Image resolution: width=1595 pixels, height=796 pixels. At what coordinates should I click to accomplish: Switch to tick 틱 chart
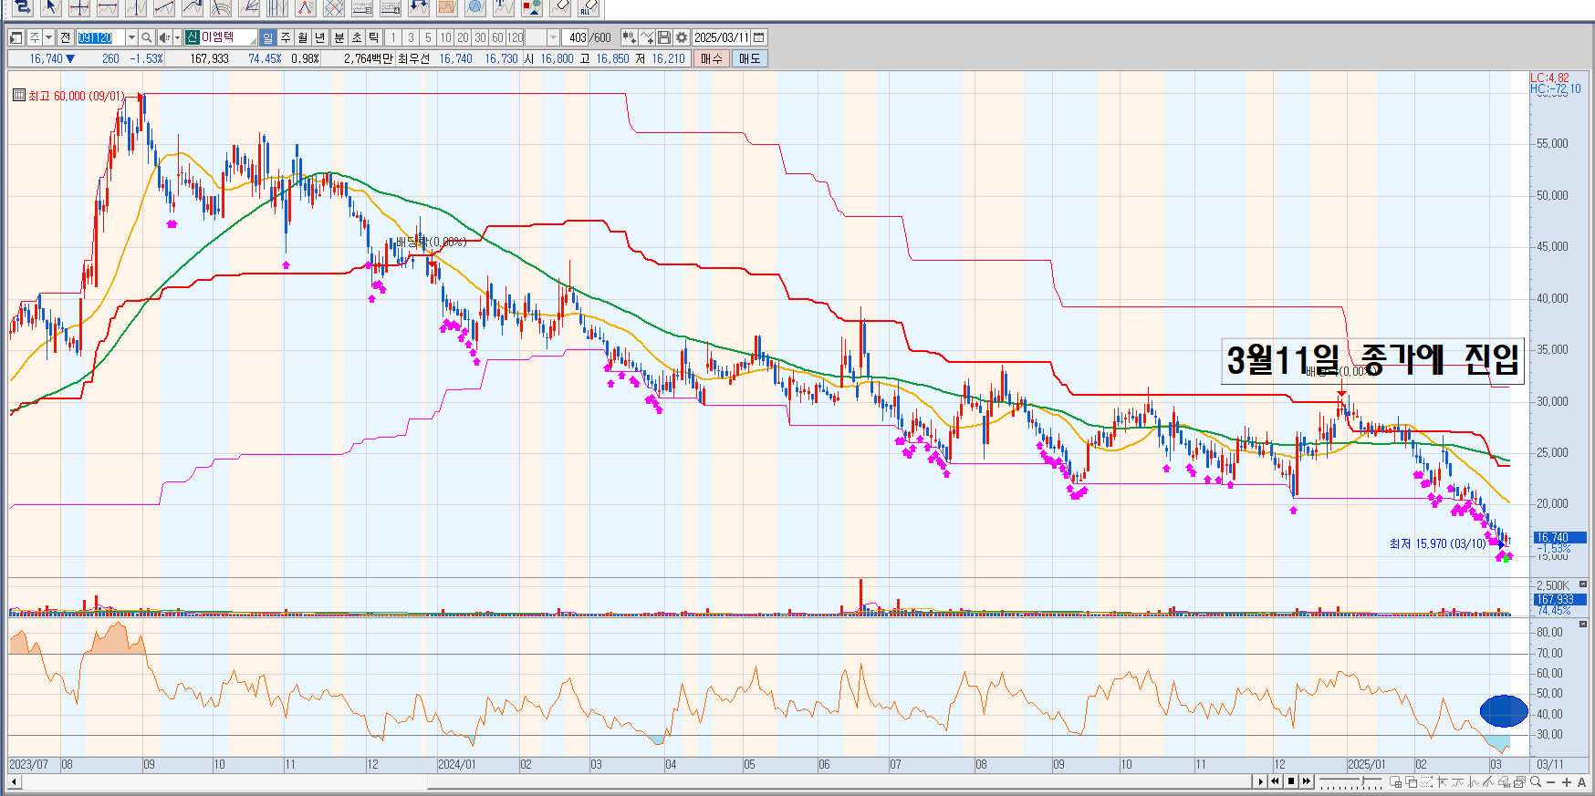click(374, 37)
